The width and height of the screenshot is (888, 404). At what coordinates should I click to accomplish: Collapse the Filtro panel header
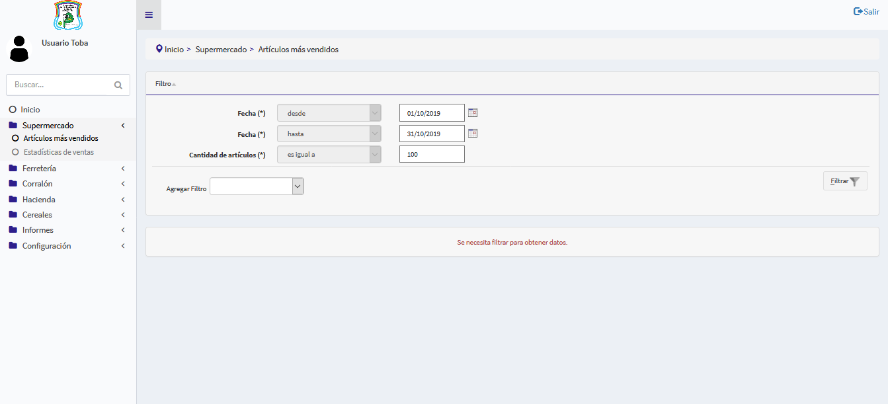(x=165, y=84)
